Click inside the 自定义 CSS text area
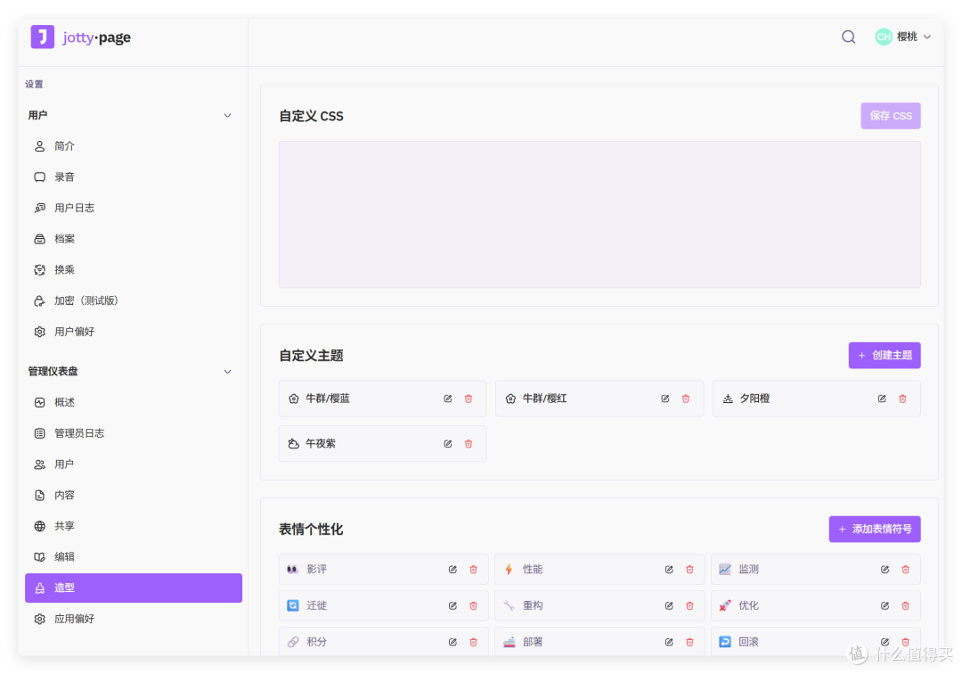 coord(599,214)
